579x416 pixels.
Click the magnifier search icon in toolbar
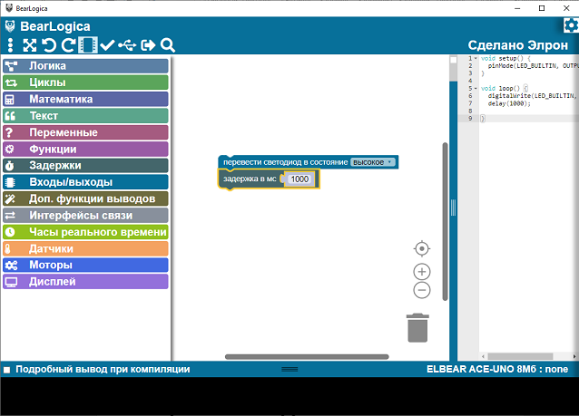tap(168, 45)
